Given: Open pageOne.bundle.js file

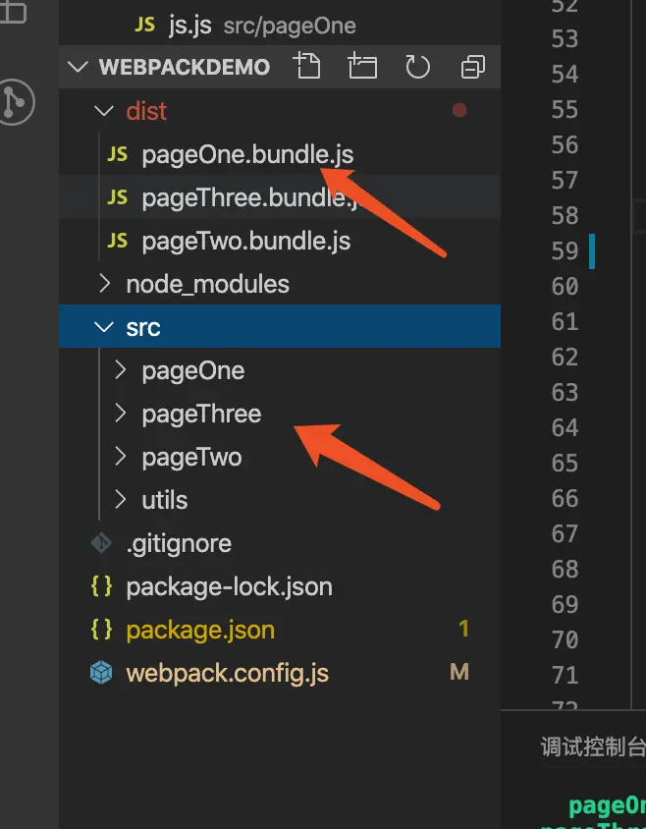Looking at the screenshot, I should click(247, 154).
